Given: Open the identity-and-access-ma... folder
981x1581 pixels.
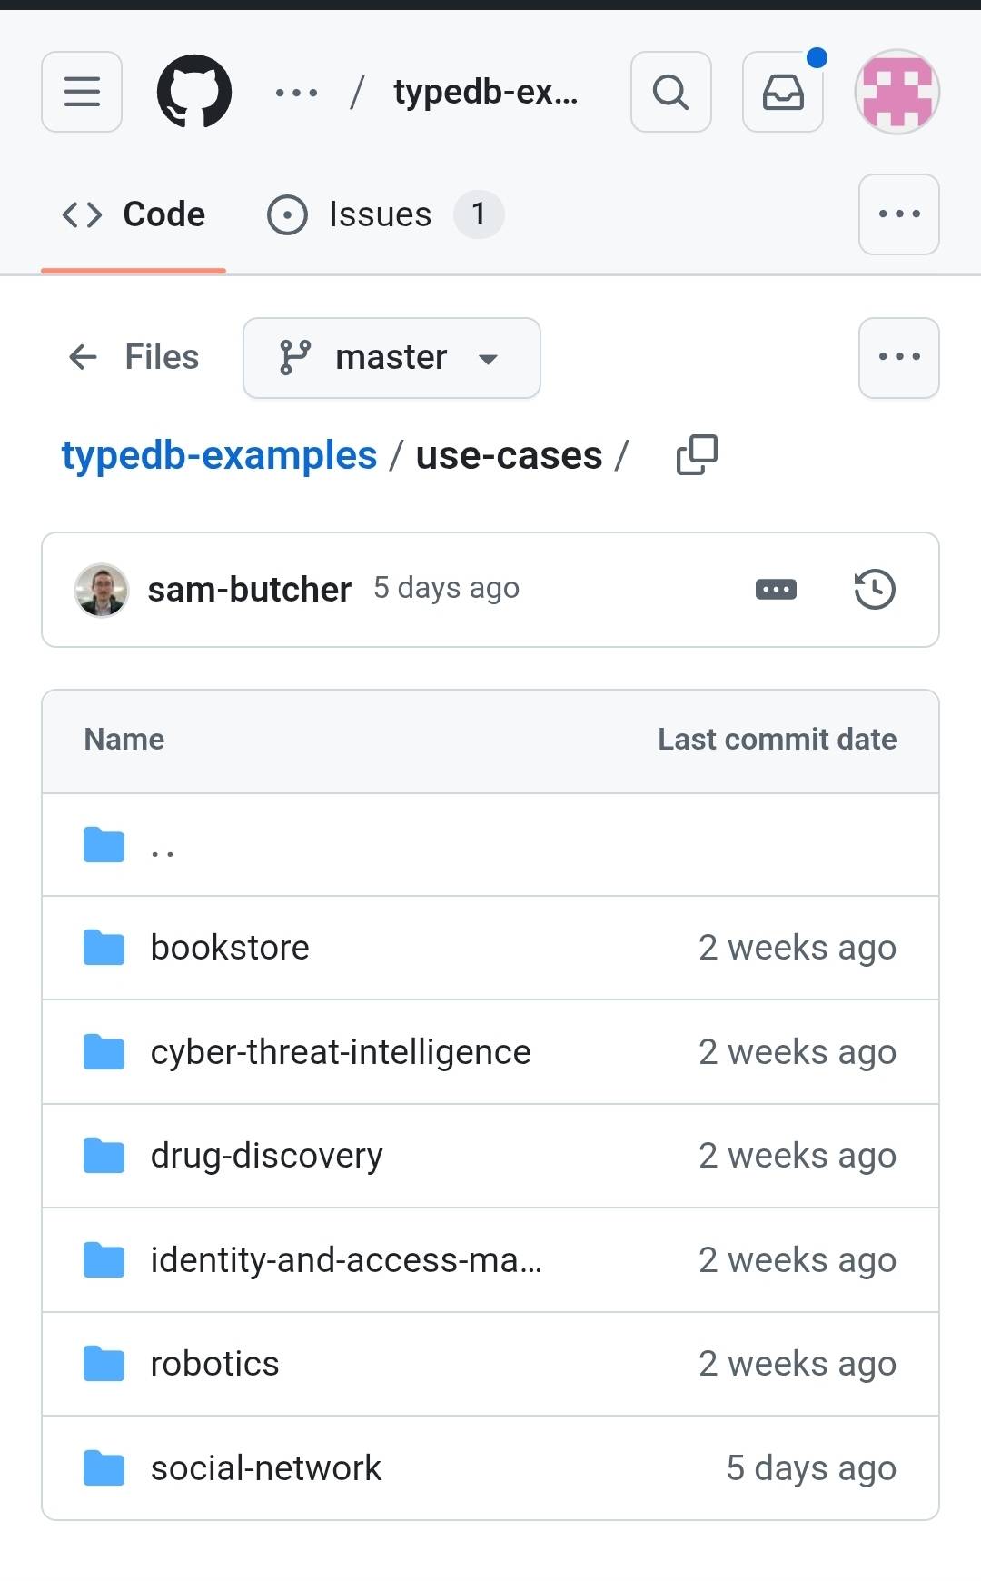Looking at the screenshot, I should [x=346, y=1260].
